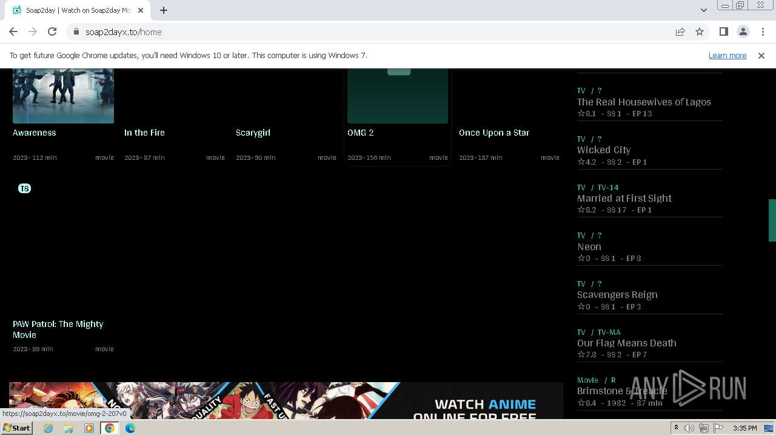Open the Windows Start menu
This screenshot has height=436, width=776.
click(x=16, y=428)
